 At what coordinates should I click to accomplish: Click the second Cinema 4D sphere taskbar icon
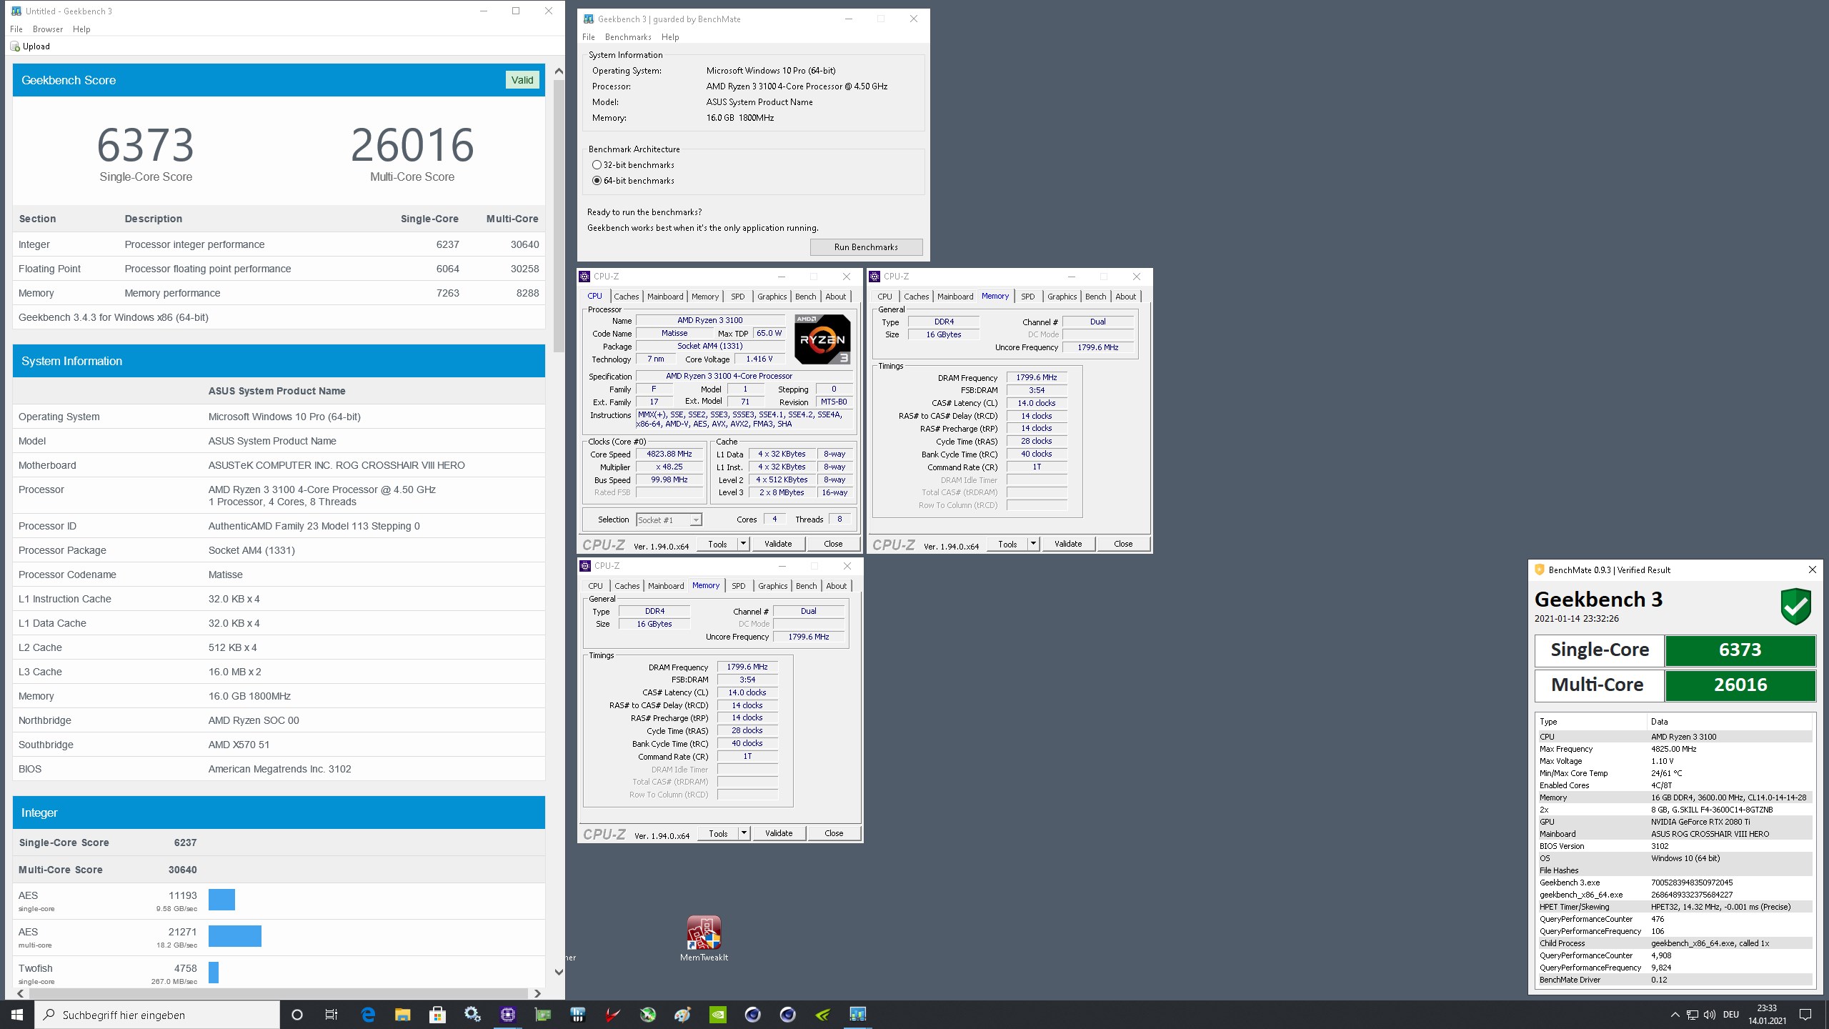787,1015
